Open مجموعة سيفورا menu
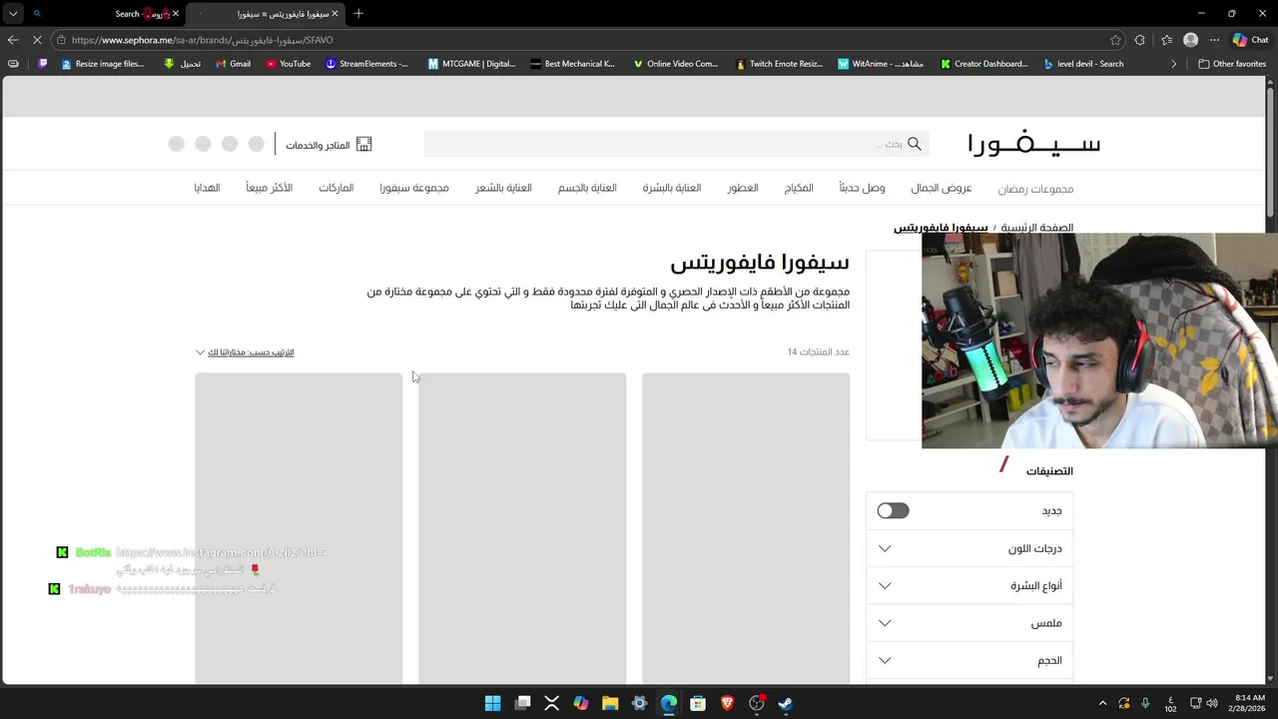Image resolution: width=1278 pixels, height=719 pixels. tap(414, 188)
